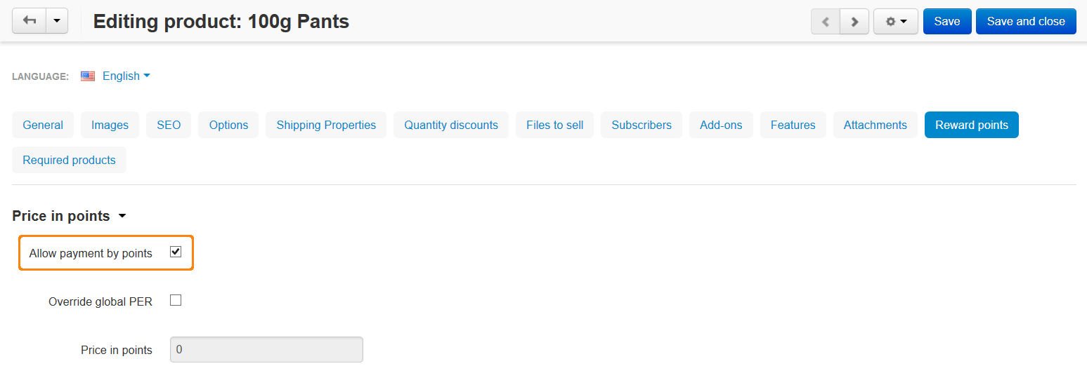Switch to the Images tab
Image resolution: width=1087 pixels, height=387 pixels.
[x=110, y=125]
